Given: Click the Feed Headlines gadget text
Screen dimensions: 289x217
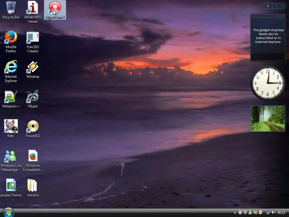Looking at the screenshot, I should (x=268, y=36).
